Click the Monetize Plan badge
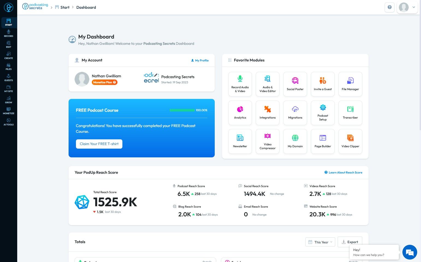 pos(104,82)
